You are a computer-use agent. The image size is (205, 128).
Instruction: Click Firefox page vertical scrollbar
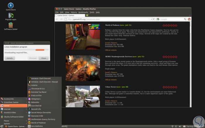tap(190, 64)
